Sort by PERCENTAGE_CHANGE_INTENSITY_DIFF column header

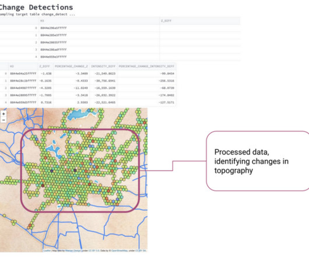(146, 67)
